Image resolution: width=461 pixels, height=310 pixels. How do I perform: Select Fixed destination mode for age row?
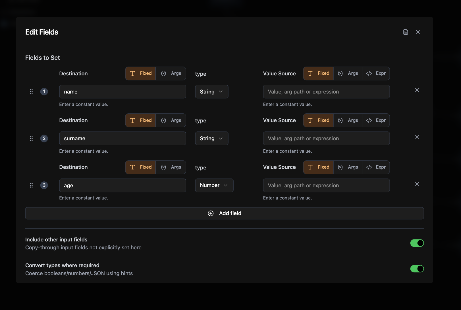141,167
